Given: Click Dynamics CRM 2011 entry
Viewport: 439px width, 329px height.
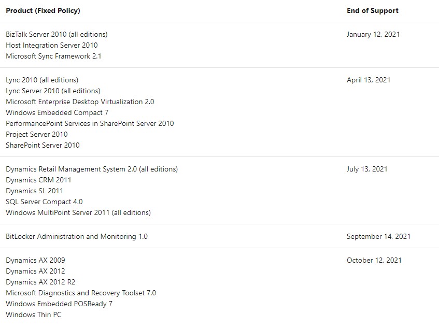Looking at the screenshot, I should 38,180.
